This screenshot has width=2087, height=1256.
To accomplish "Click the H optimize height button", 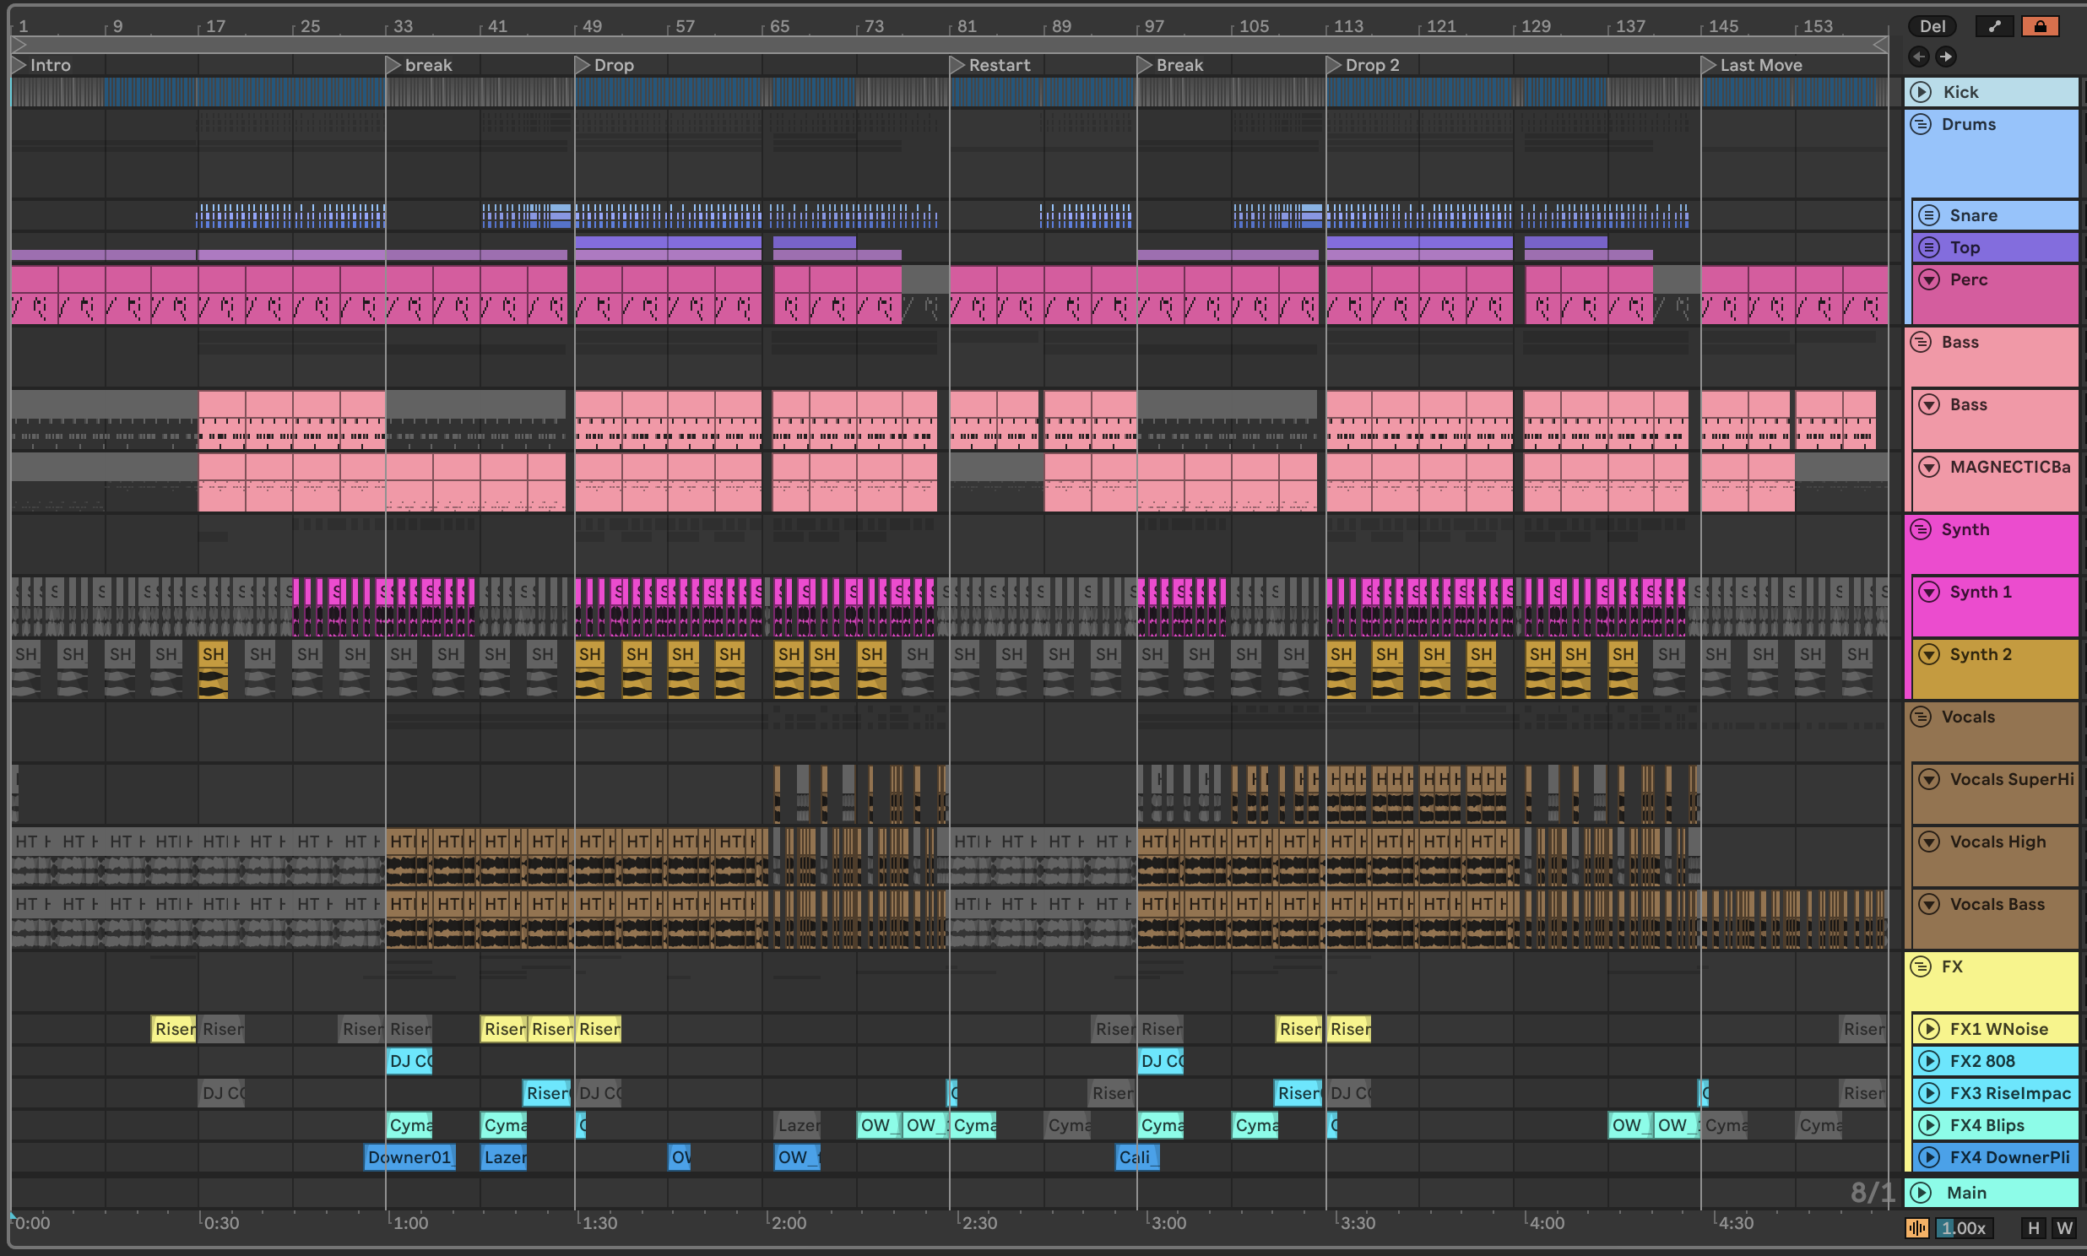I will coord(2033,1227).
